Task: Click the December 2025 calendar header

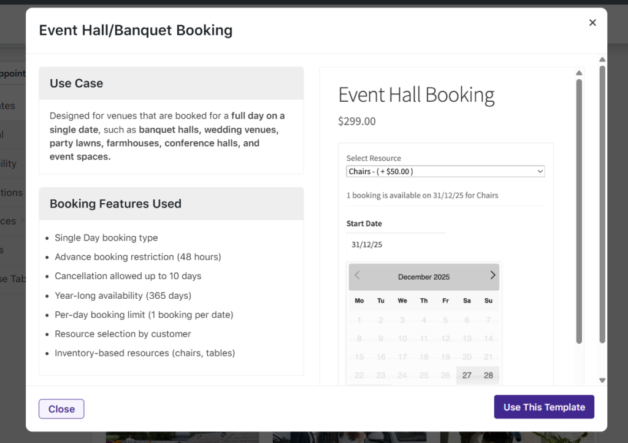Action: tap(424, 277)
